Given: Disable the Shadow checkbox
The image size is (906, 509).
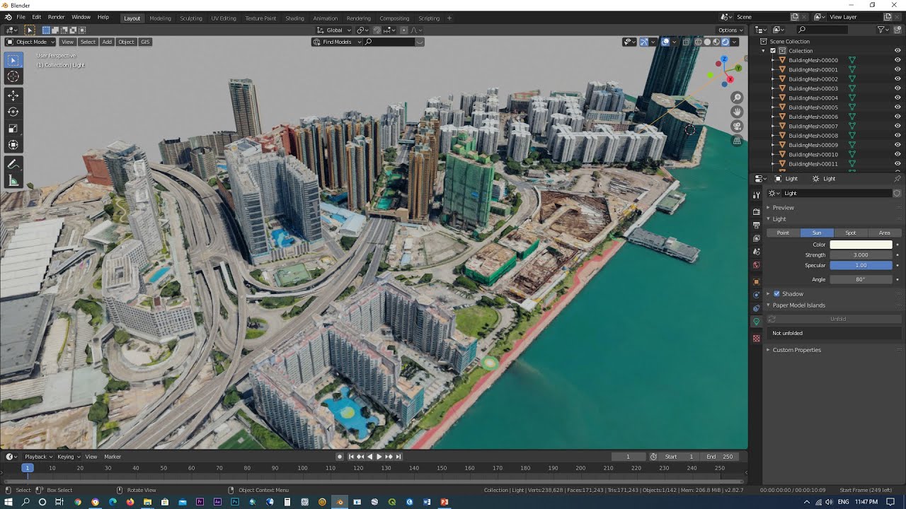Looking at the screenshot, I should click(x=776, y=294).
